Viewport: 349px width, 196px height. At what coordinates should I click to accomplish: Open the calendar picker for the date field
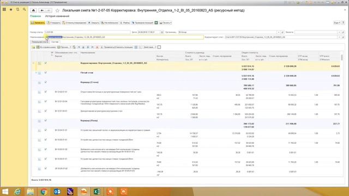coord(162,32)
